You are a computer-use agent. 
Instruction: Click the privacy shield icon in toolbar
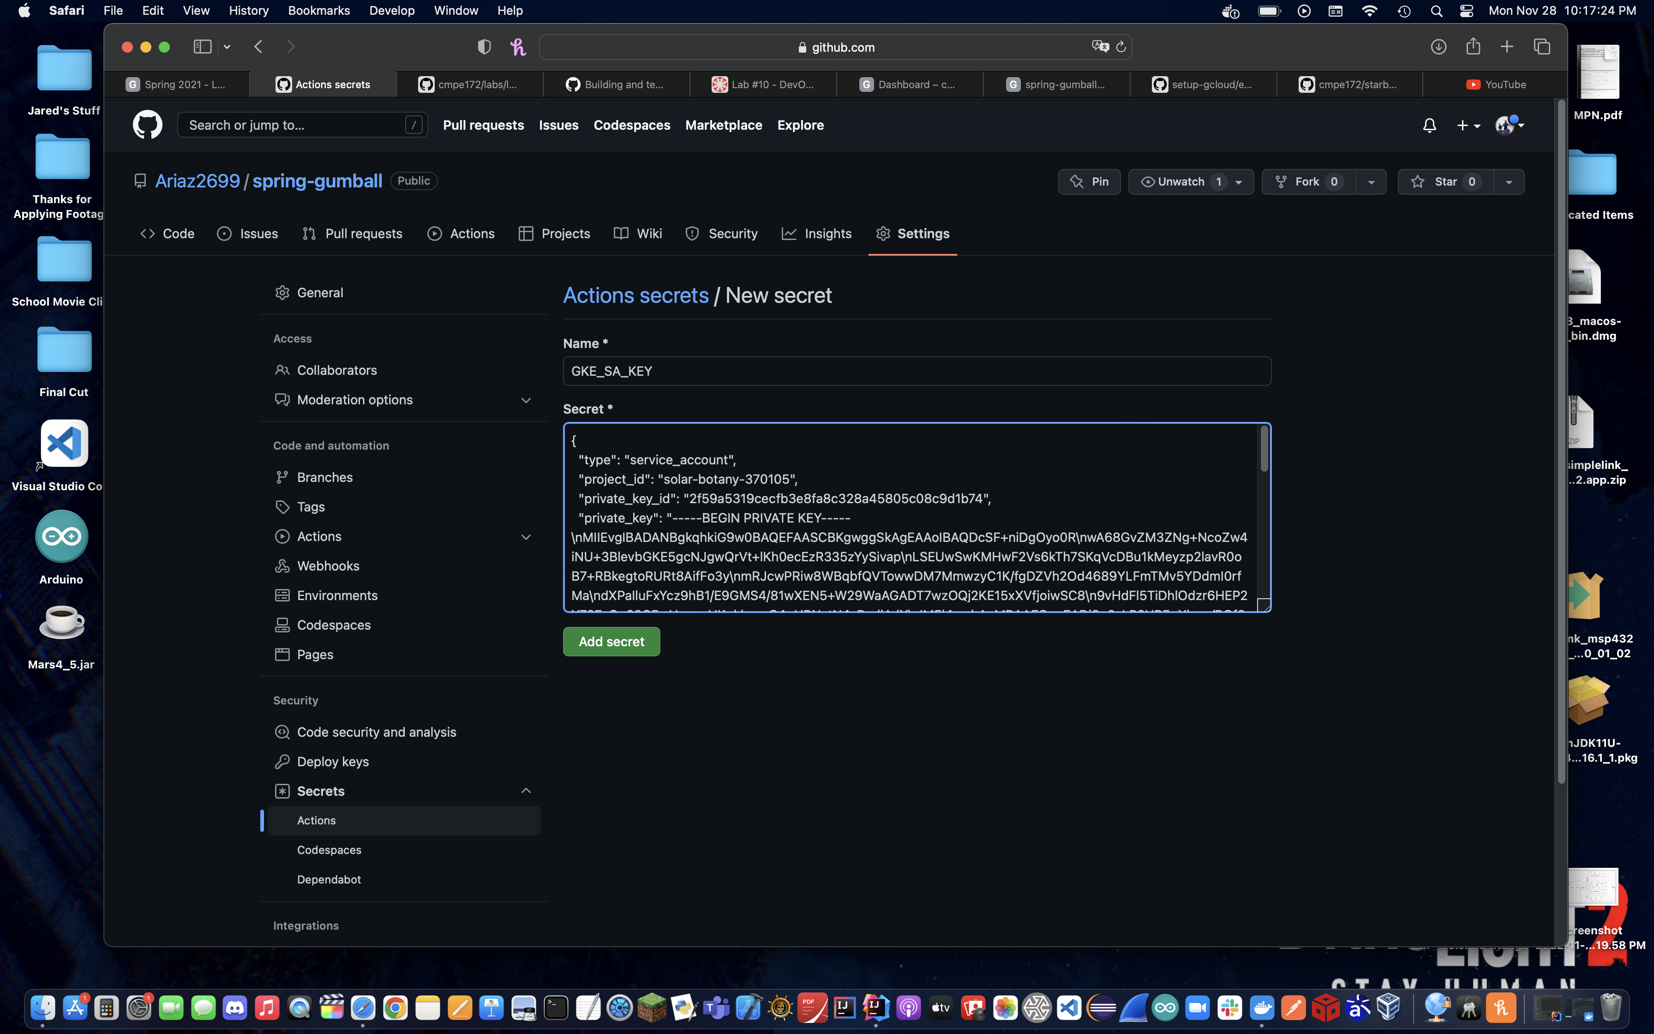(x=484, y=47)
